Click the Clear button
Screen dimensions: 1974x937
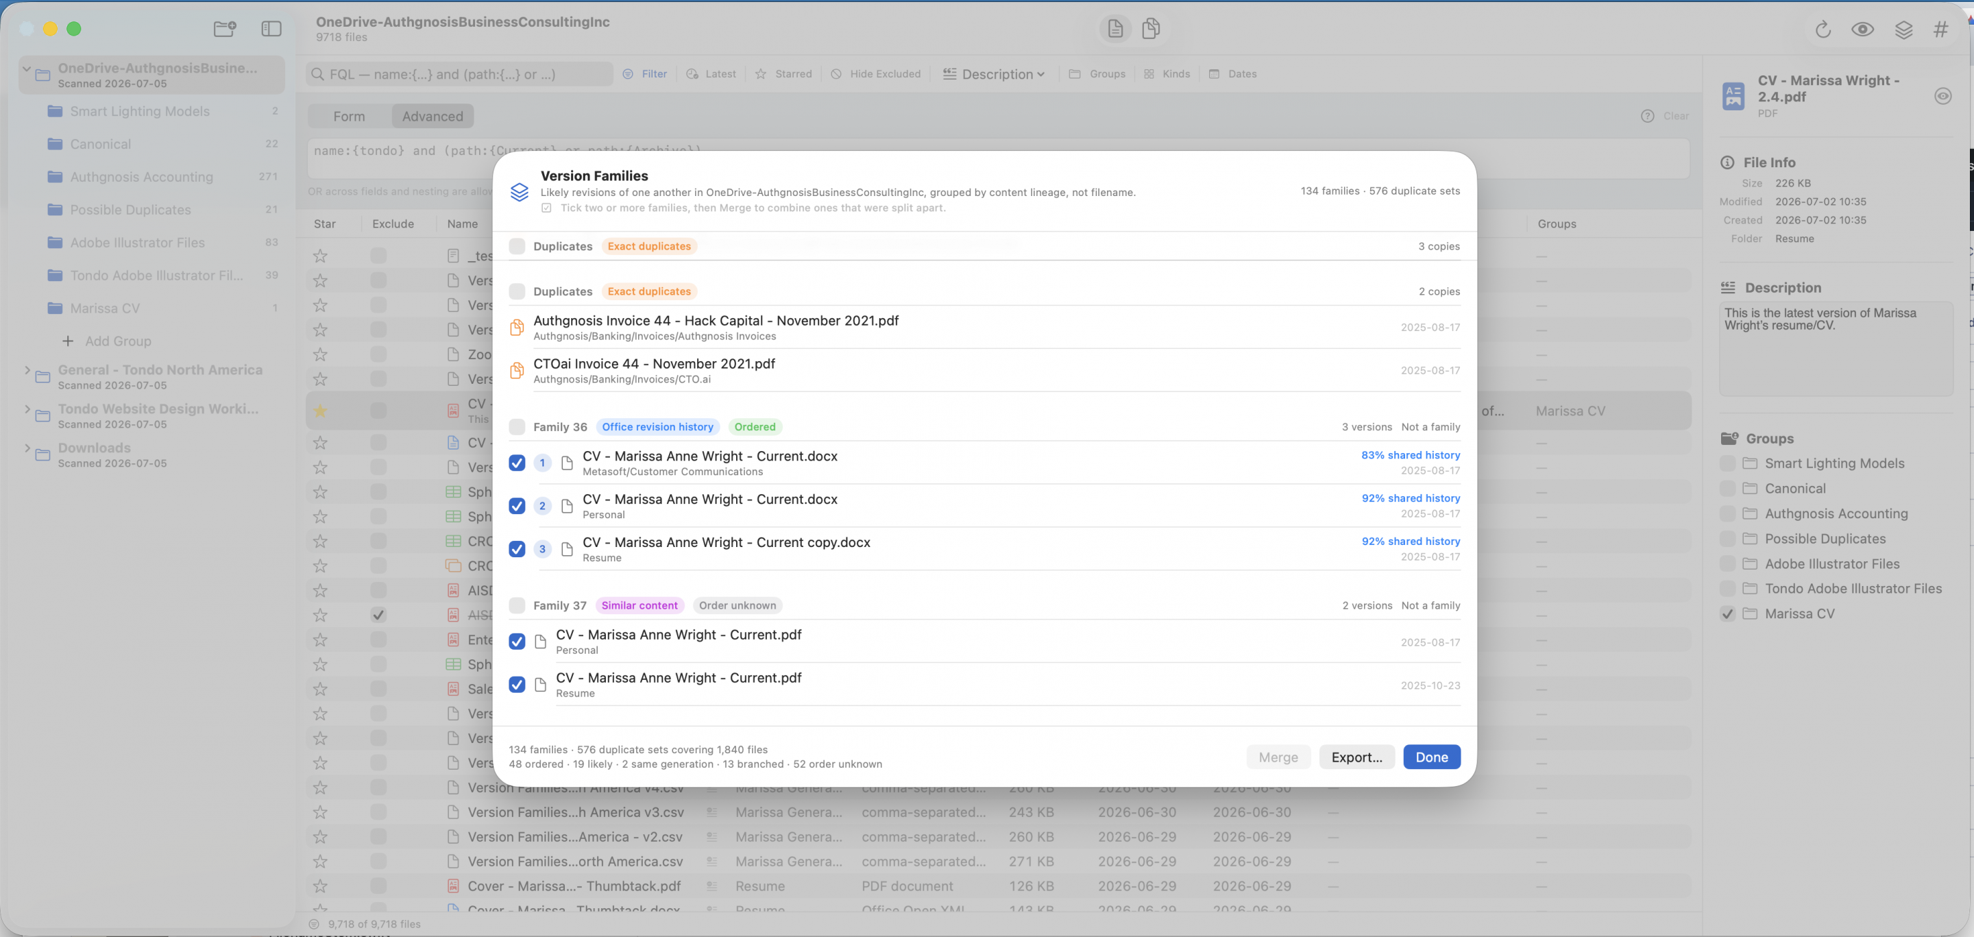click(x=1676, y=117)
